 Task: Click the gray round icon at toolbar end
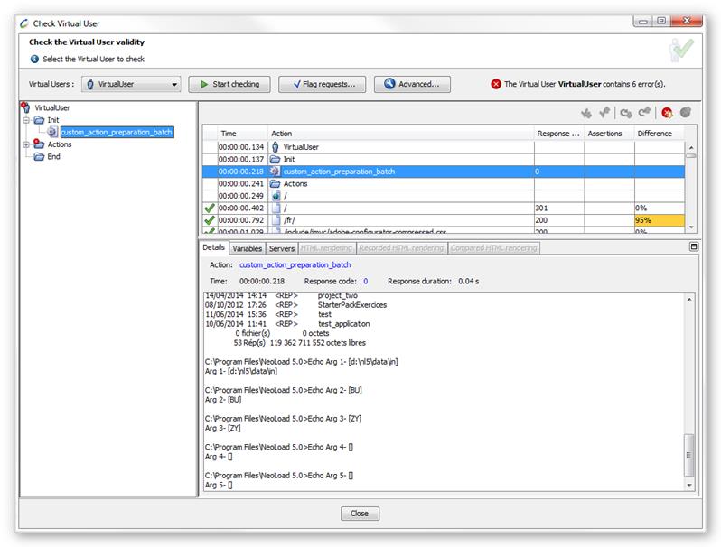[686, 113]
